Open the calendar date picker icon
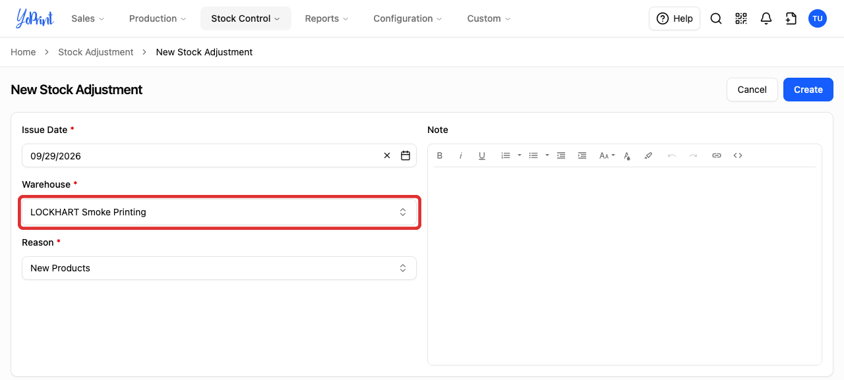The height and width of the screenshot is (380, 844). pos(406,156)
